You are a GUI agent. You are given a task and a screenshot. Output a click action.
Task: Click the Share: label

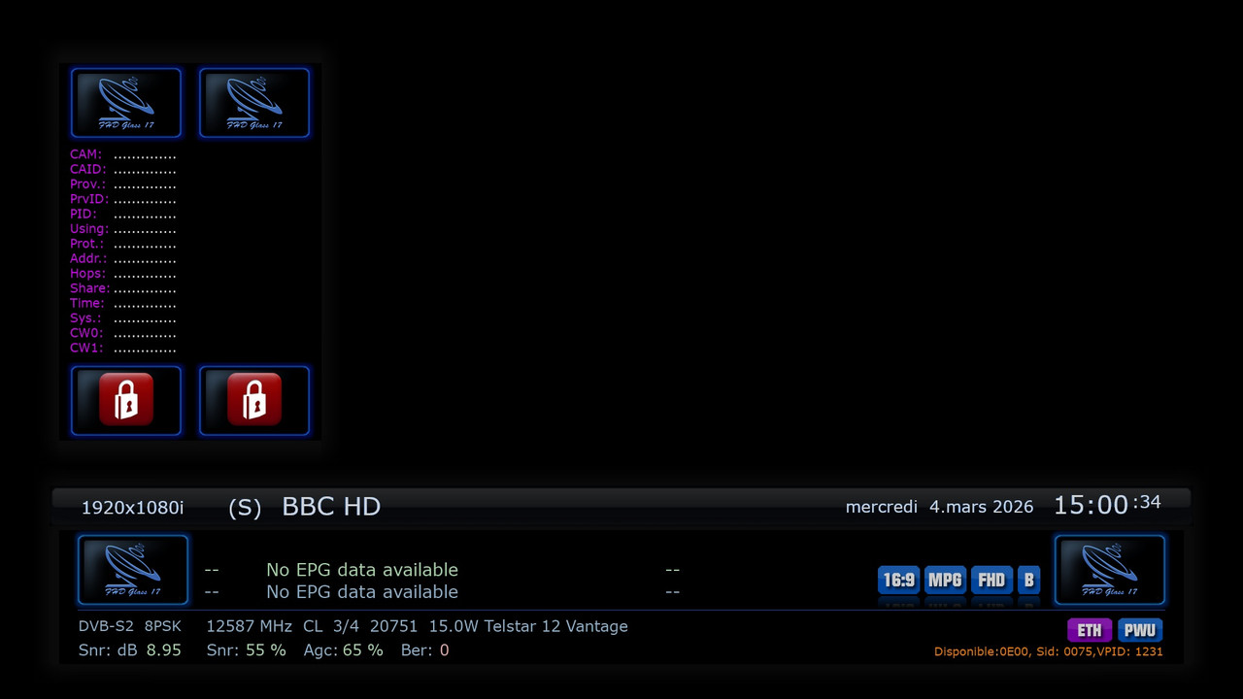tap(90, 288)
